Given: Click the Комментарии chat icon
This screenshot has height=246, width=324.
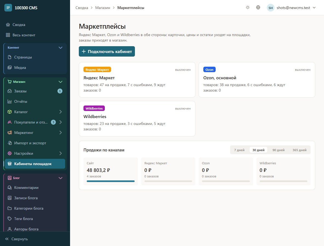Looking at the screenshot, I should 10,188.
